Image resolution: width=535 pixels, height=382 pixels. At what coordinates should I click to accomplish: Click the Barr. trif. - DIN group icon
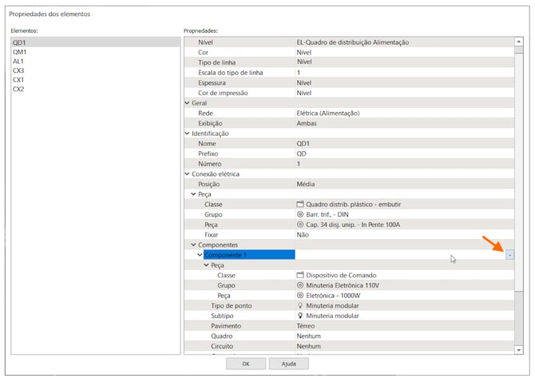(300, 215)
